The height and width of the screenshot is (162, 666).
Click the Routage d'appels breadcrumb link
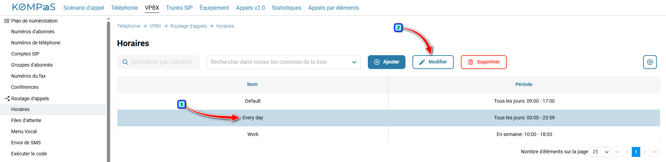coord(188,26)
